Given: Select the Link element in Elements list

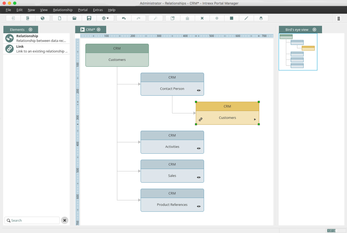Looking at the screenshot, I should coord(37,49).
